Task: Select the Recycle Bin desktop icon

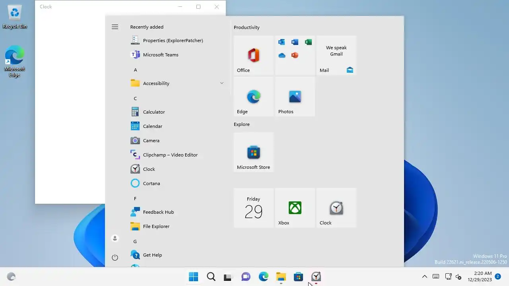Action: 15,17
